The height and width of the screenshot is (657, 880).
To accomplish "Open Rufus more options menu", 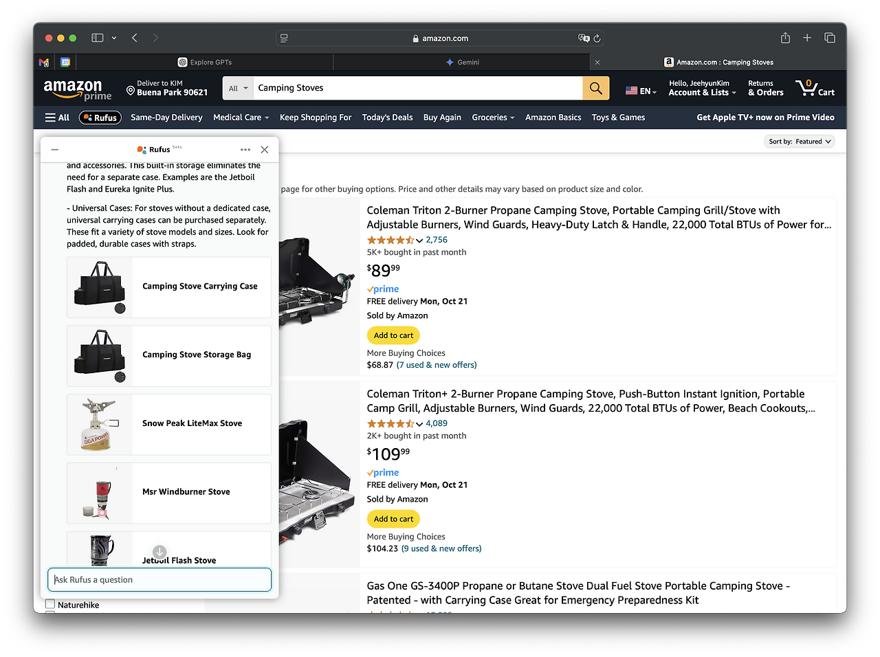I will click(x=245, y=149).
